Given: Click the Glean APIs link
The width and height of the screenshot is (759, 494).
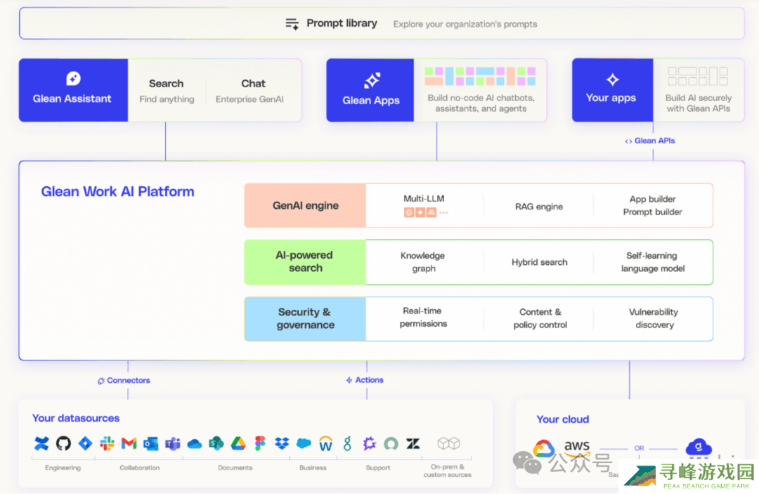Looking at the screenshot, I should [649, 141].
